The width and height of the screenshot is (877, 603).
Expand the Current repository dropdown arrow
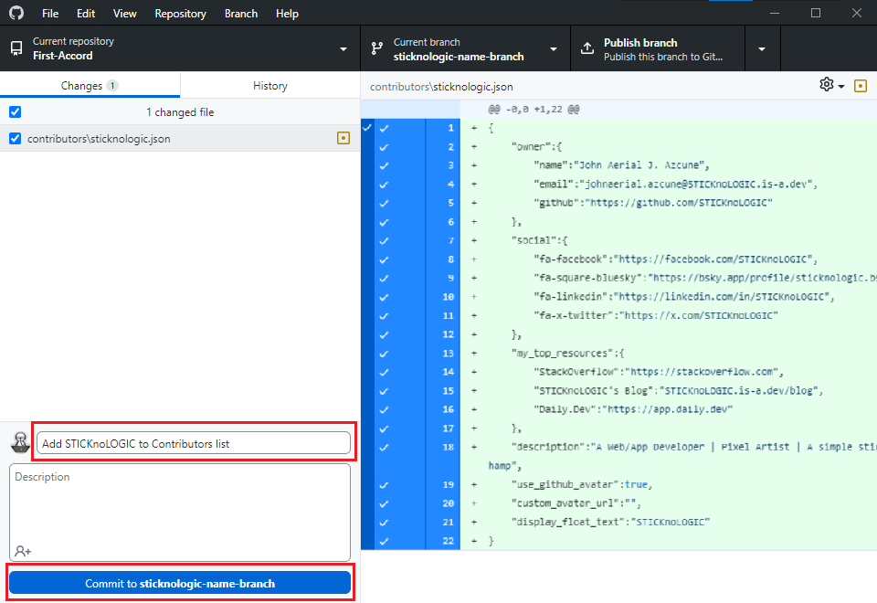(x=343, y=49)
